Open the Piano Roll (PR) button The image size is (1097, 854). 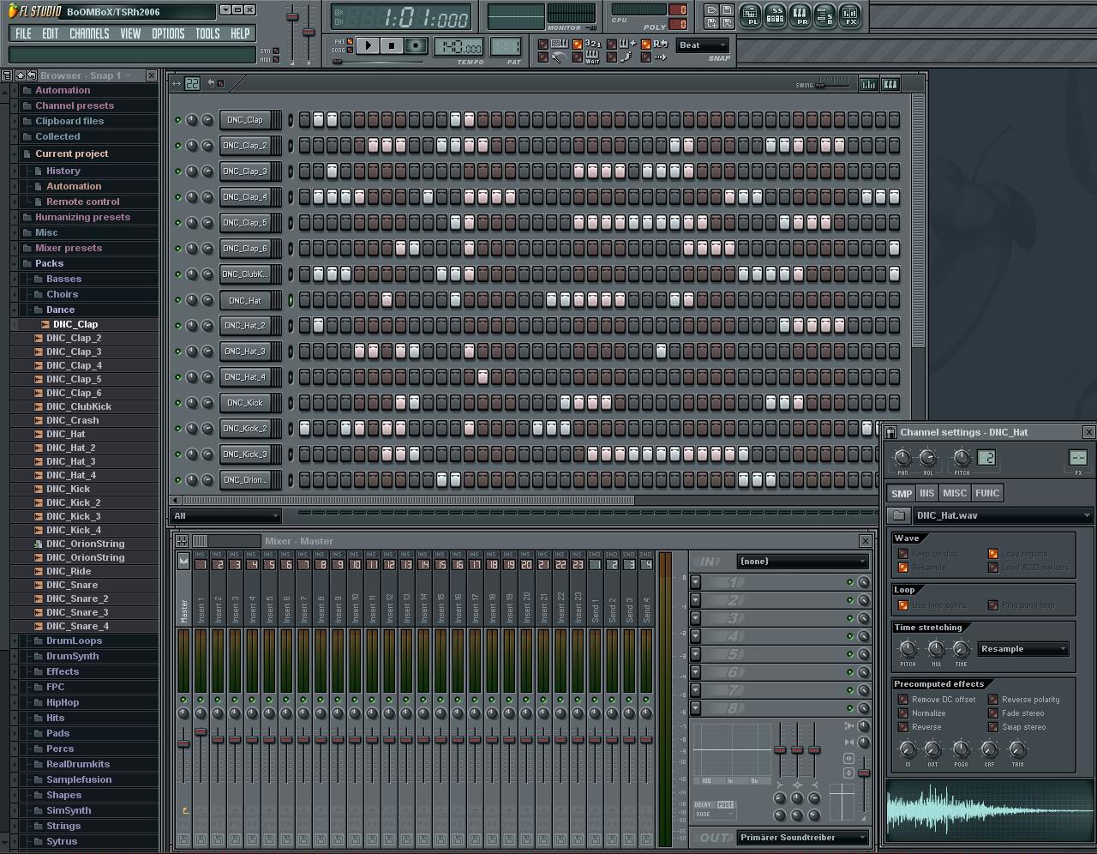tap(800, 15)
